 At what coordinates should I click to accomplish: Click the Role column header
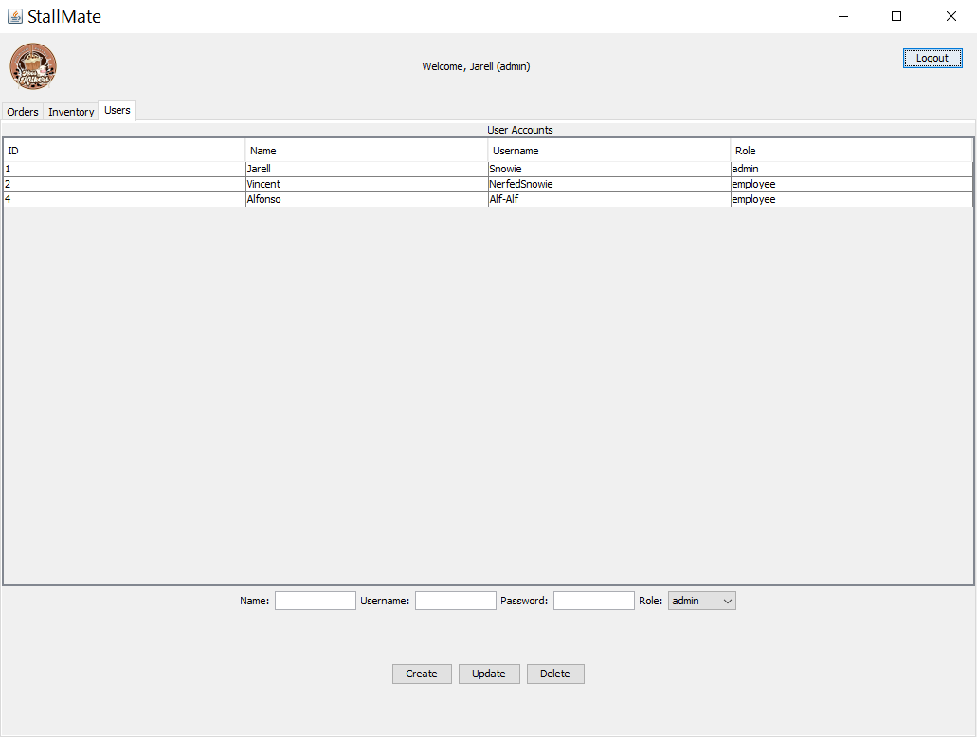852,151
